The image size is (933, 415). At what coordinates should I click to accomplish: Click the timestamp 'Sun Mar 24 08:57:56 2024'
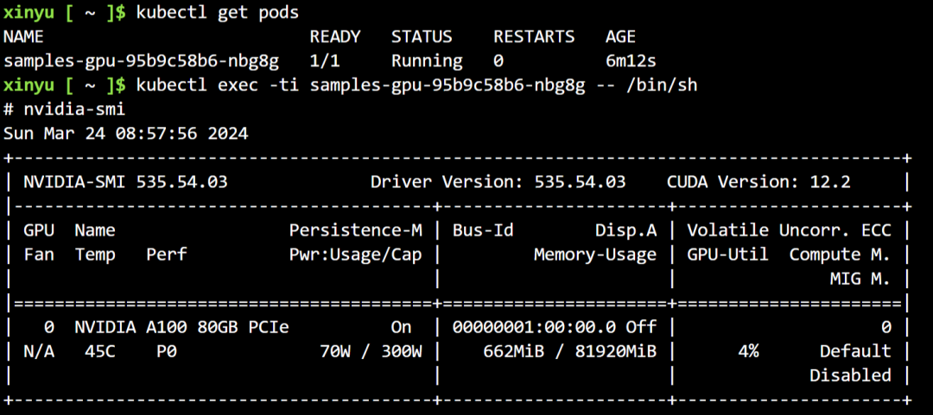126,134
